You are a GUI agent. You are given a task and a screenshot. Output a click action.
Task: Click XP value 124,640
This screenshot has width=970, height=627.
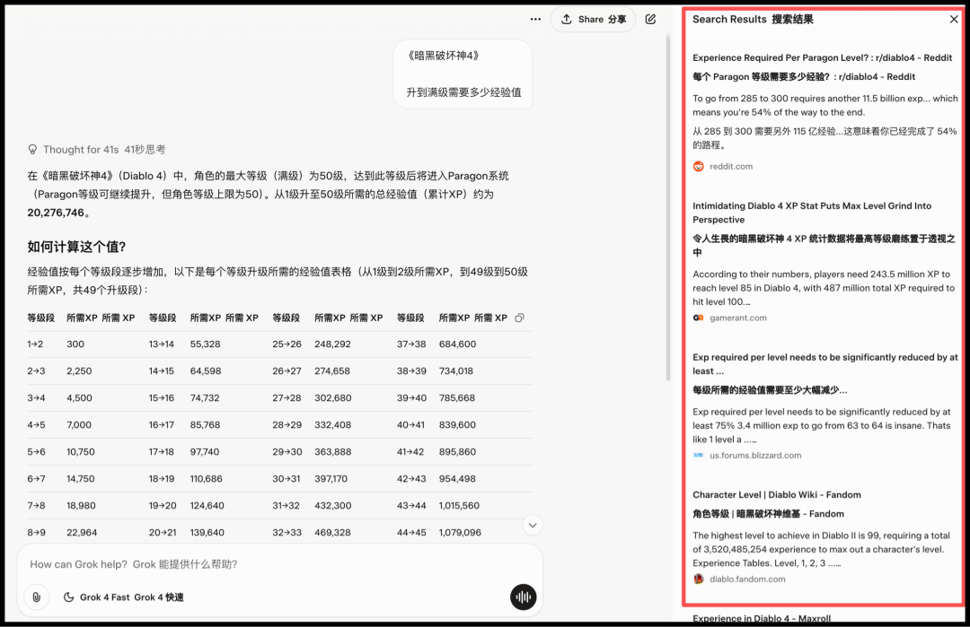tap(207, 505)
